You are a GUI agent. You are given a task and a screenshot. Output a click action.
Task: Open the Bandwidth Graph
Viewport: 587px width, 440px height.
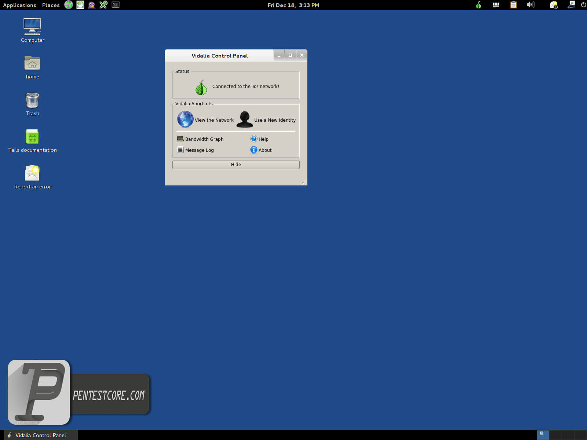pyautogui.click(x=200, y=139)
